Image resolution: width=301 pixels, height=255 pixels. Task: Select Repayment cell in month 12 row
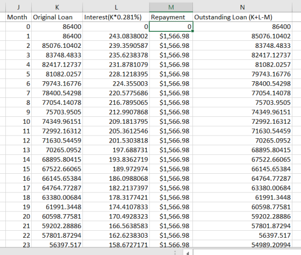point(171,140)
